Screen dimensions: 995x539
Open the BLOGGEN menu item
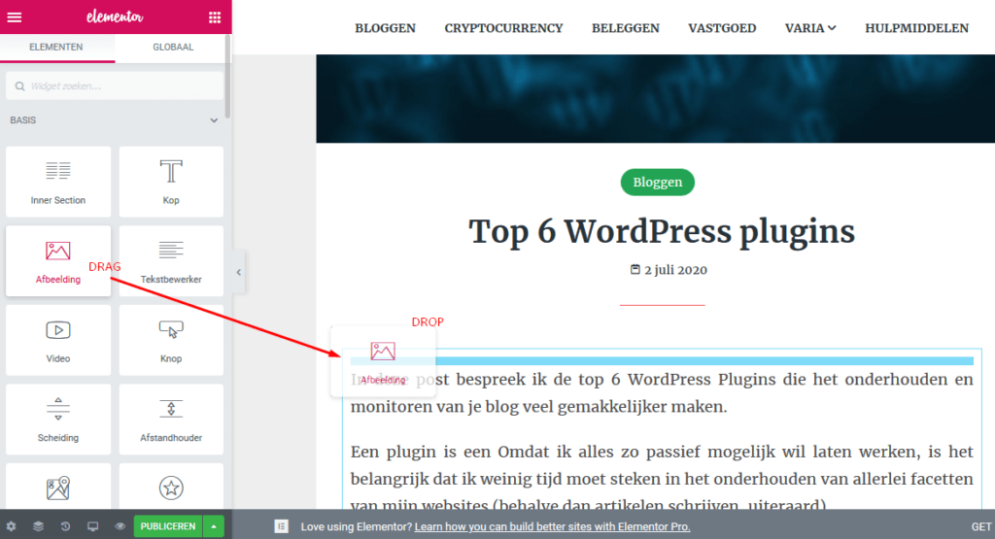(x=385, y=28)
